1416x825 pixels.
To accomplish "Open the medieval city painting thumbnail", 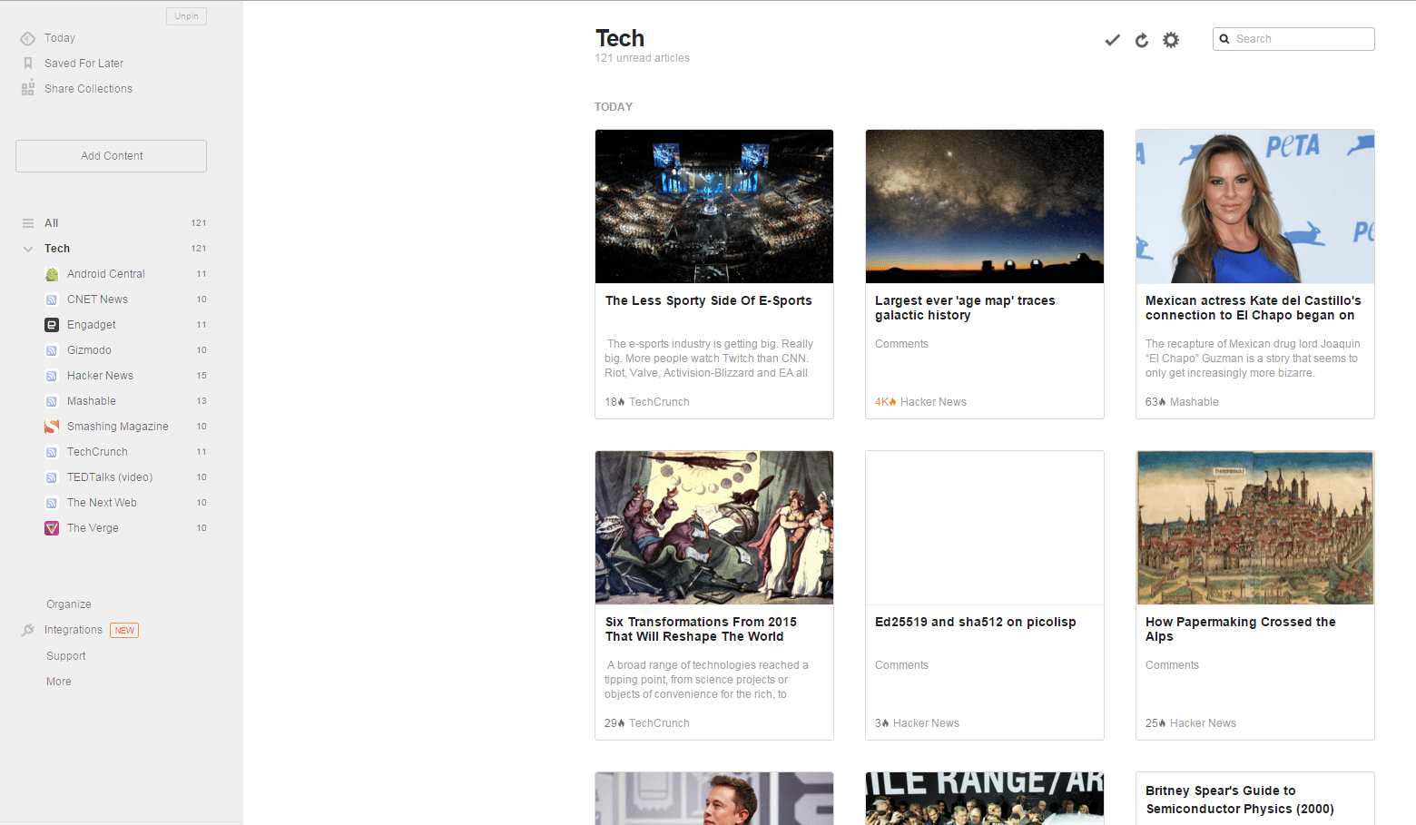I will 1255,527.
